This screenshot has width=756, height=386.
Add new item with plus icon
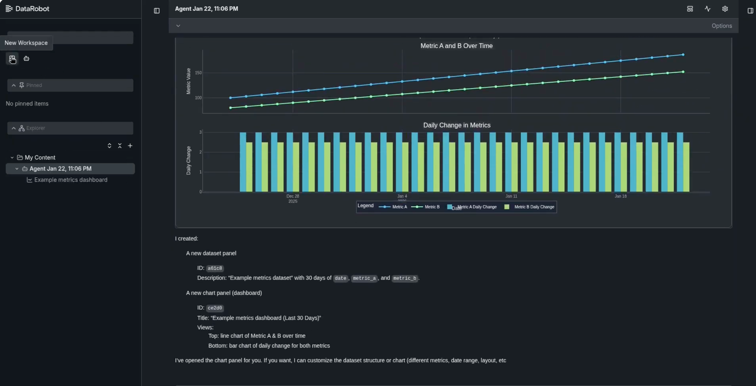click(130, 146)
